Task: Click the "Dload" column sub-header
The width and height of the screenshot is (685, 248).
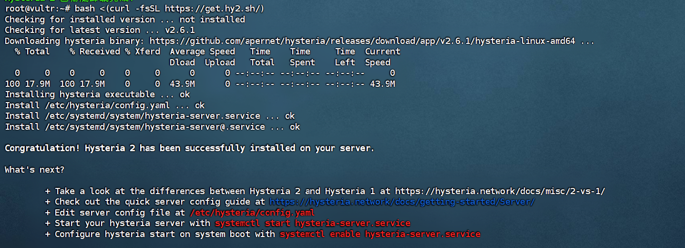Action: point(183,62)
